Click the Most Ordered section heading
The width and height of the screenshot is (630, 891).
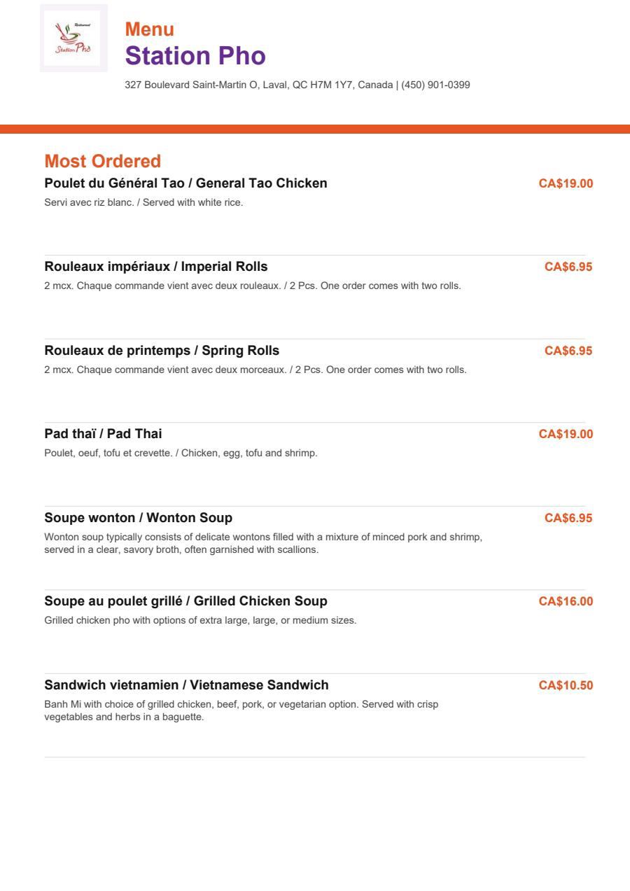[x=103, y=161]
